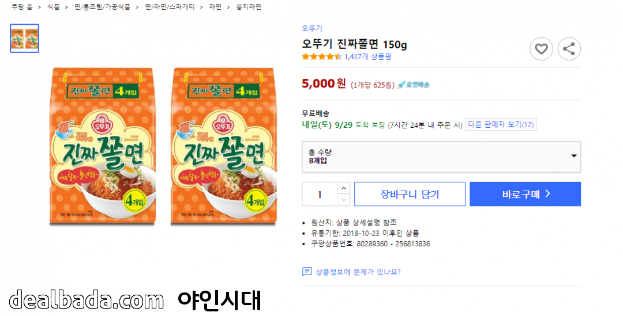Screen dimensions: 623x316
Task: Select the 봉지라면 breadcrumb item
Action: [249, 7]
